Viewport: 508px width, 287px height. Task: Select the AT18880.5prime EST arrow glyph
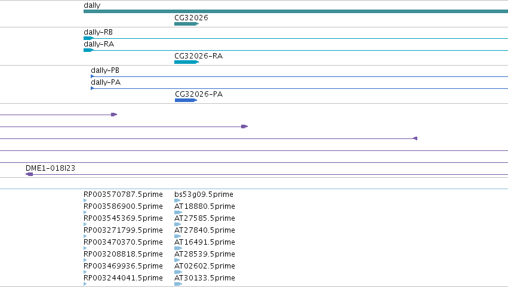point(178,212)
